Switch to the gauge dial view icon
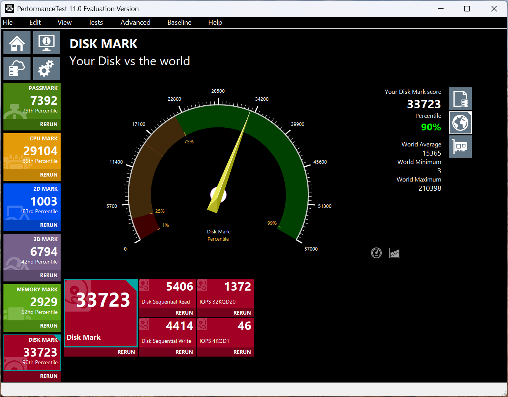The image size is (508, 397). pyautogui.click(x=376, y=253)
